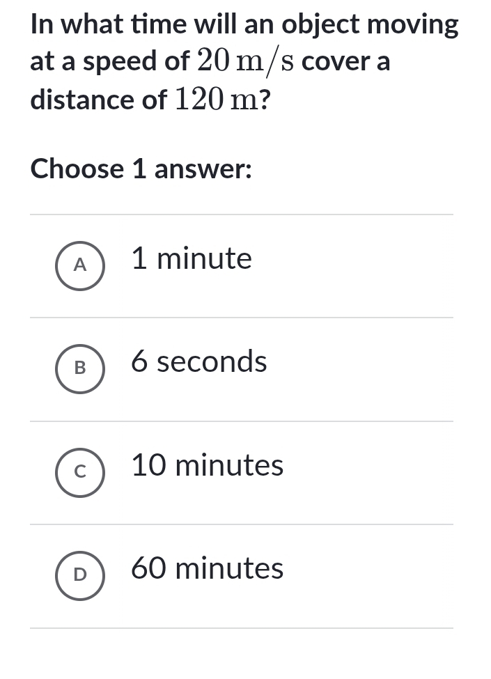Image resolution: width=491 pixels, height=679 pixels.
Task: Click the "20 m/s" speed value
Action: coord(244,63)
